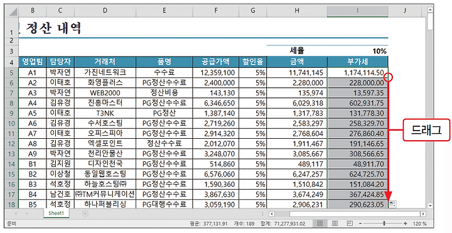Image resolution: width=452 pixels, height=233 pixels.
Task: Click the horizontal scrollbar thumb
Action: pos(355,214)
